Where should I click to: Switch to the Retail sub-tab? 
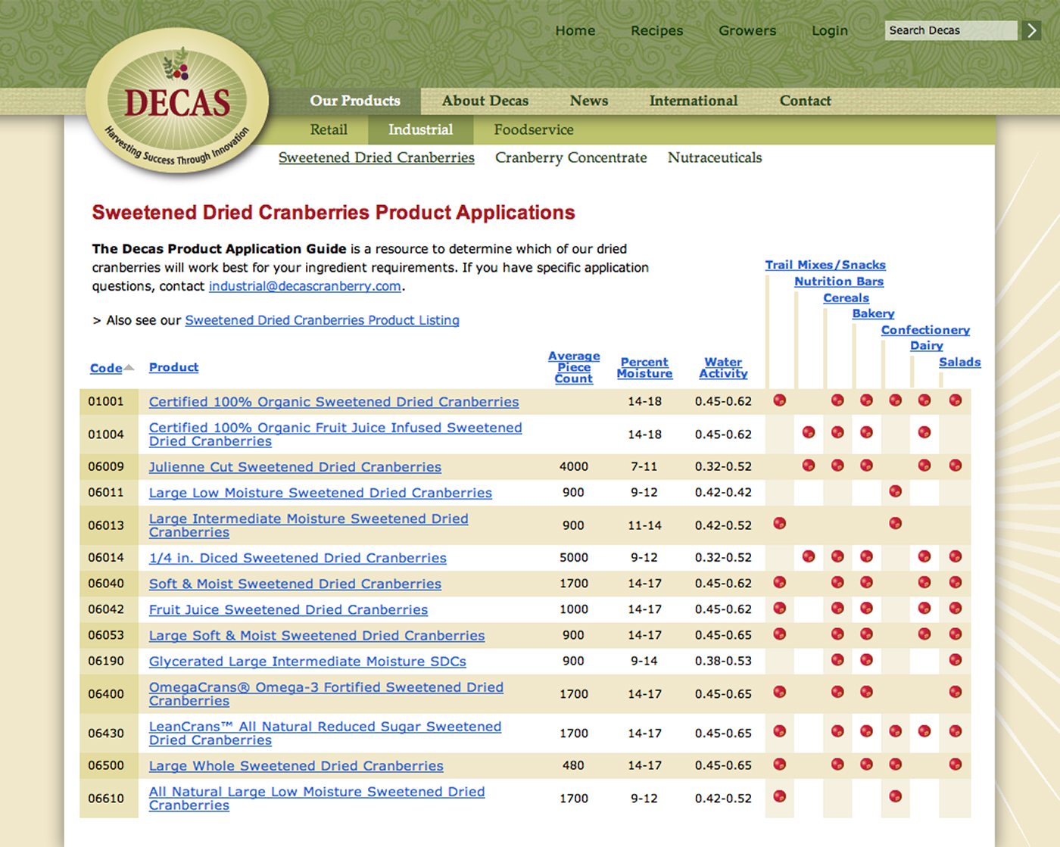click(x=329, y=129)
